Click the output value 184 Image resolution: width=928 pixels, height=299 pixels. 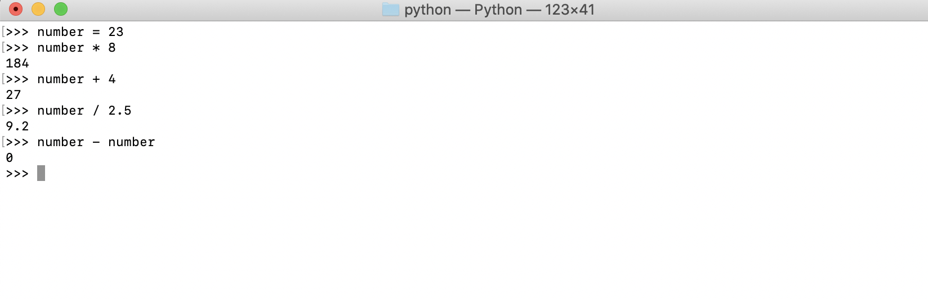17,64
